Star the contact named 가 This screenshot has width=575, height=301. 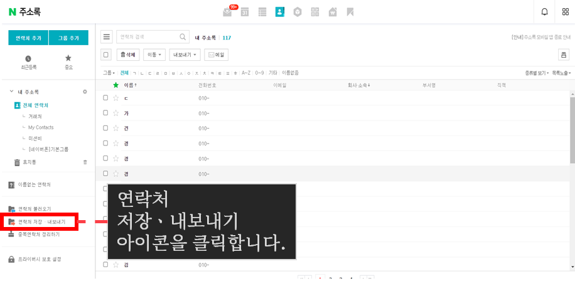[116, 113]
